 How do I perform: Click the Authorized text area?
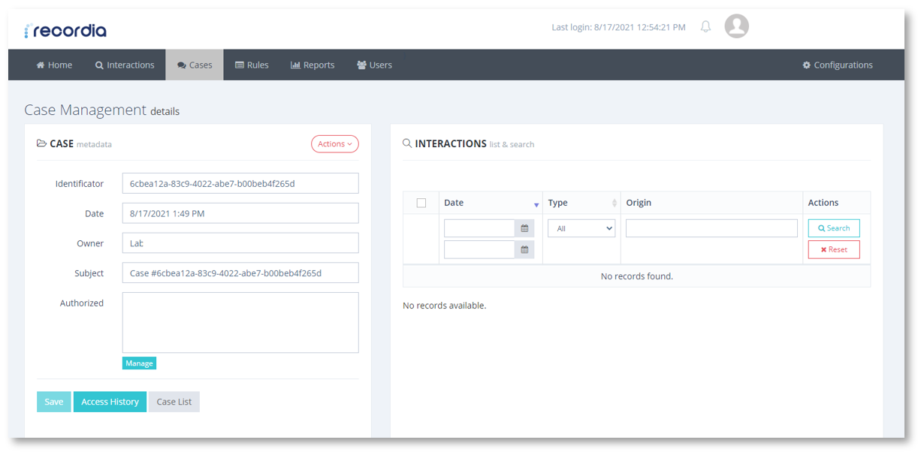(x=240, y=323)
